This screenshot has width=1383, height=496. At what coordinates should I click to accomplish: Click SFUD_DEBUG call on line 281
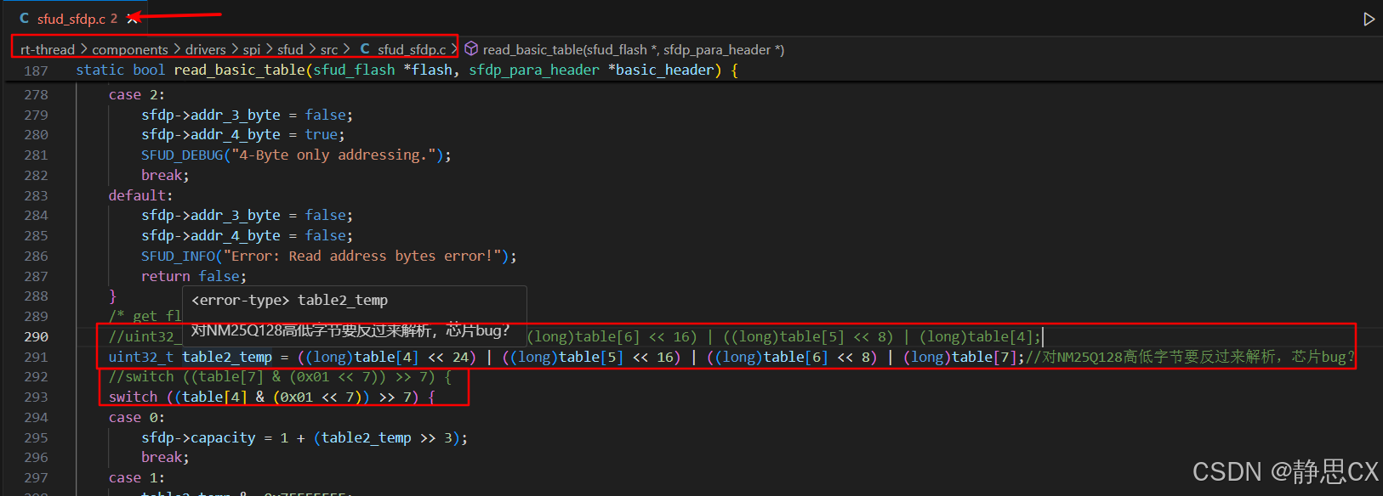tap(296, 155)
